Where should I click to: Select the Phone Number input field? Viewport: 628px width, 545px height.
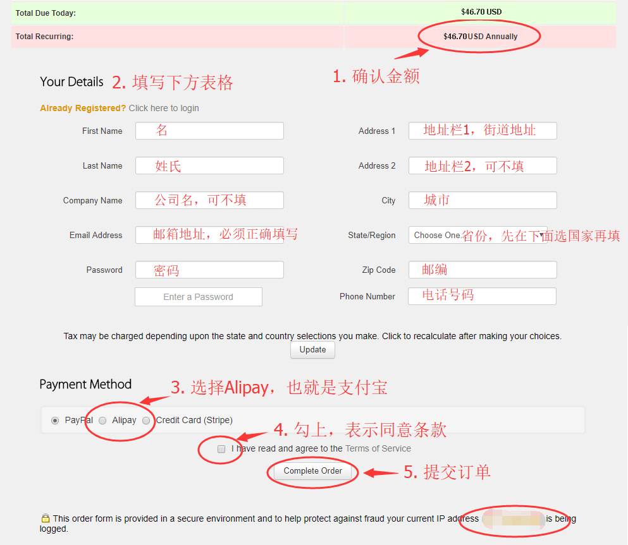482,296
